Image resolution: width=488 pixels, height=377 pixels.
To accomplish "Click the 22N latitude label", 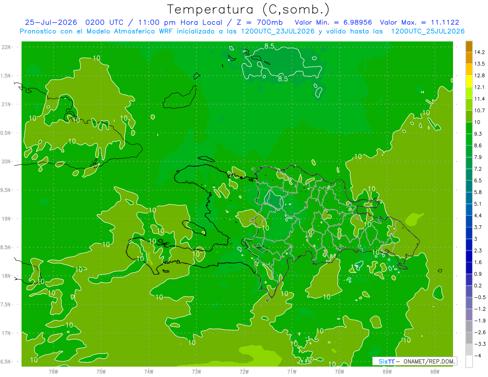I will [x=7, y=47].
